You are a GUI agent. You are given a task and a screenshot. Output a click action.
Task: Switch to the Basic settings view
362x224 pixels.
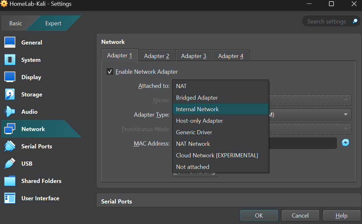point(15,23)
